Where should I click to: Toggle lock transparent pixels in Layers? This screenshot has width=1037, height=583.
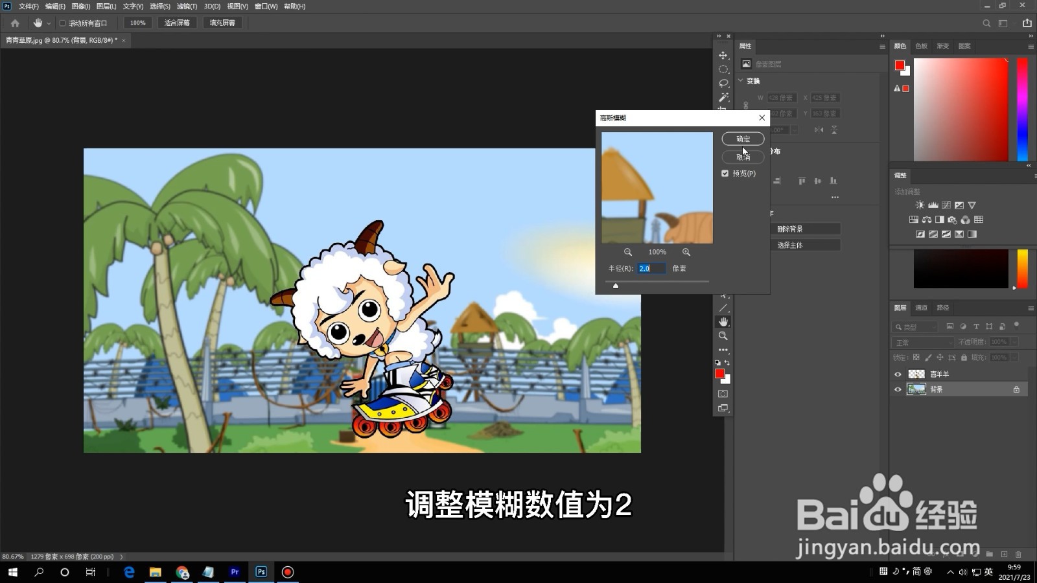click(x=916, y=358)
